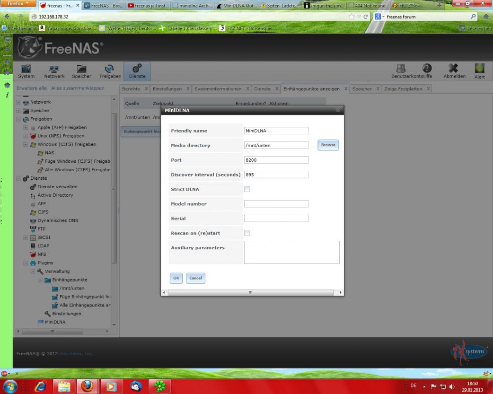
Task: Go back with the browser back arrow
Action: 7,17
